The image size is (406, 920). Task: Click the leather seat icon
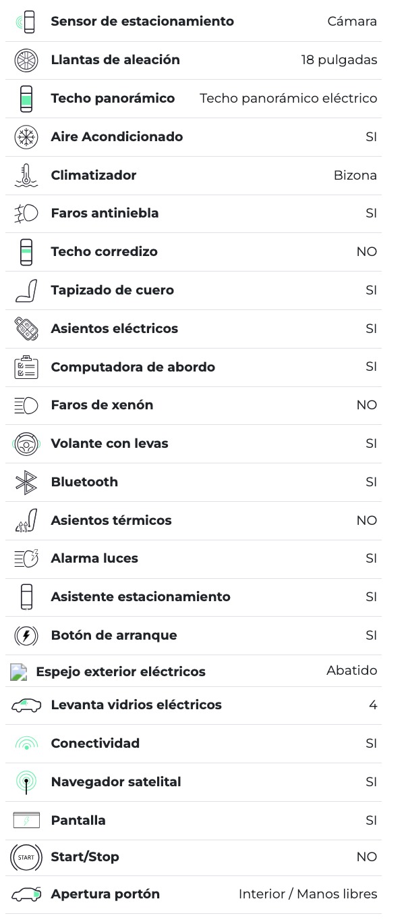point(26,290)
